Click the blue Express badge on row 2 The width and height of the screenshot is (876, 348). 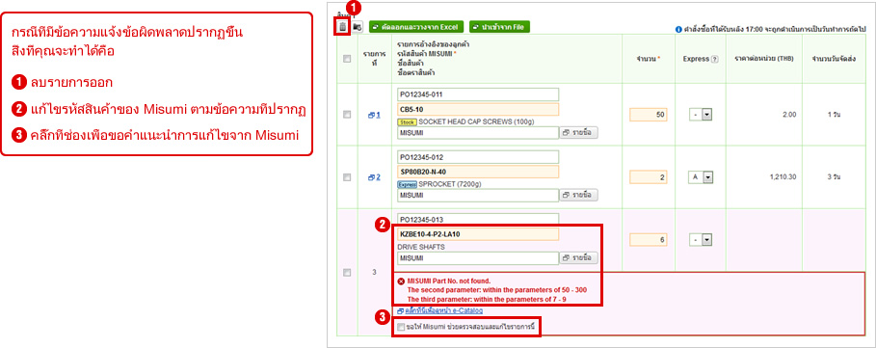(x=407, y=184)
